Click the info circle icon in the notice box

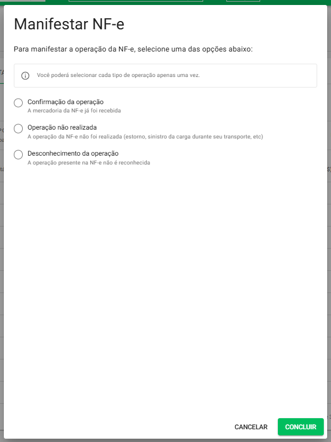click(x=25, y=75)
